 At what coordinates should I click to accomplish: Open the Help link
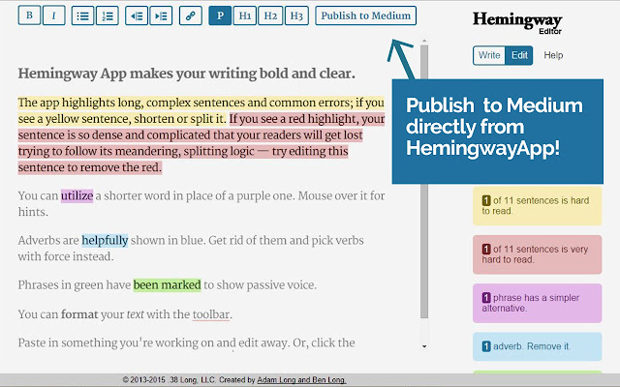[x=553, y=55]
